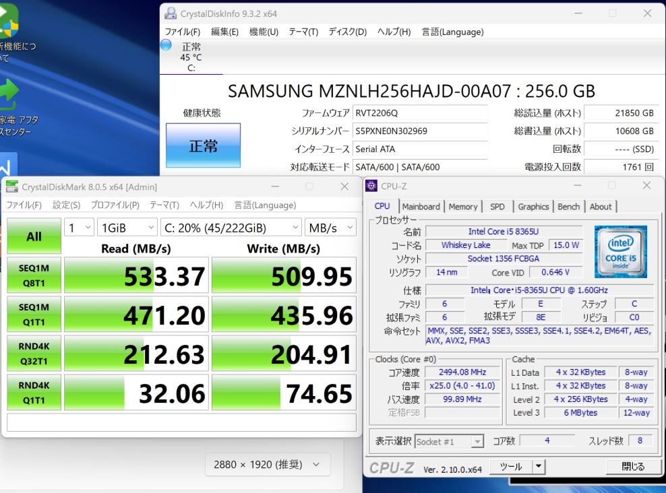Open the 2880 × 1920 resolution dropdown
Image resolution: width=666 pixels, height=493 pixels.
268,465
